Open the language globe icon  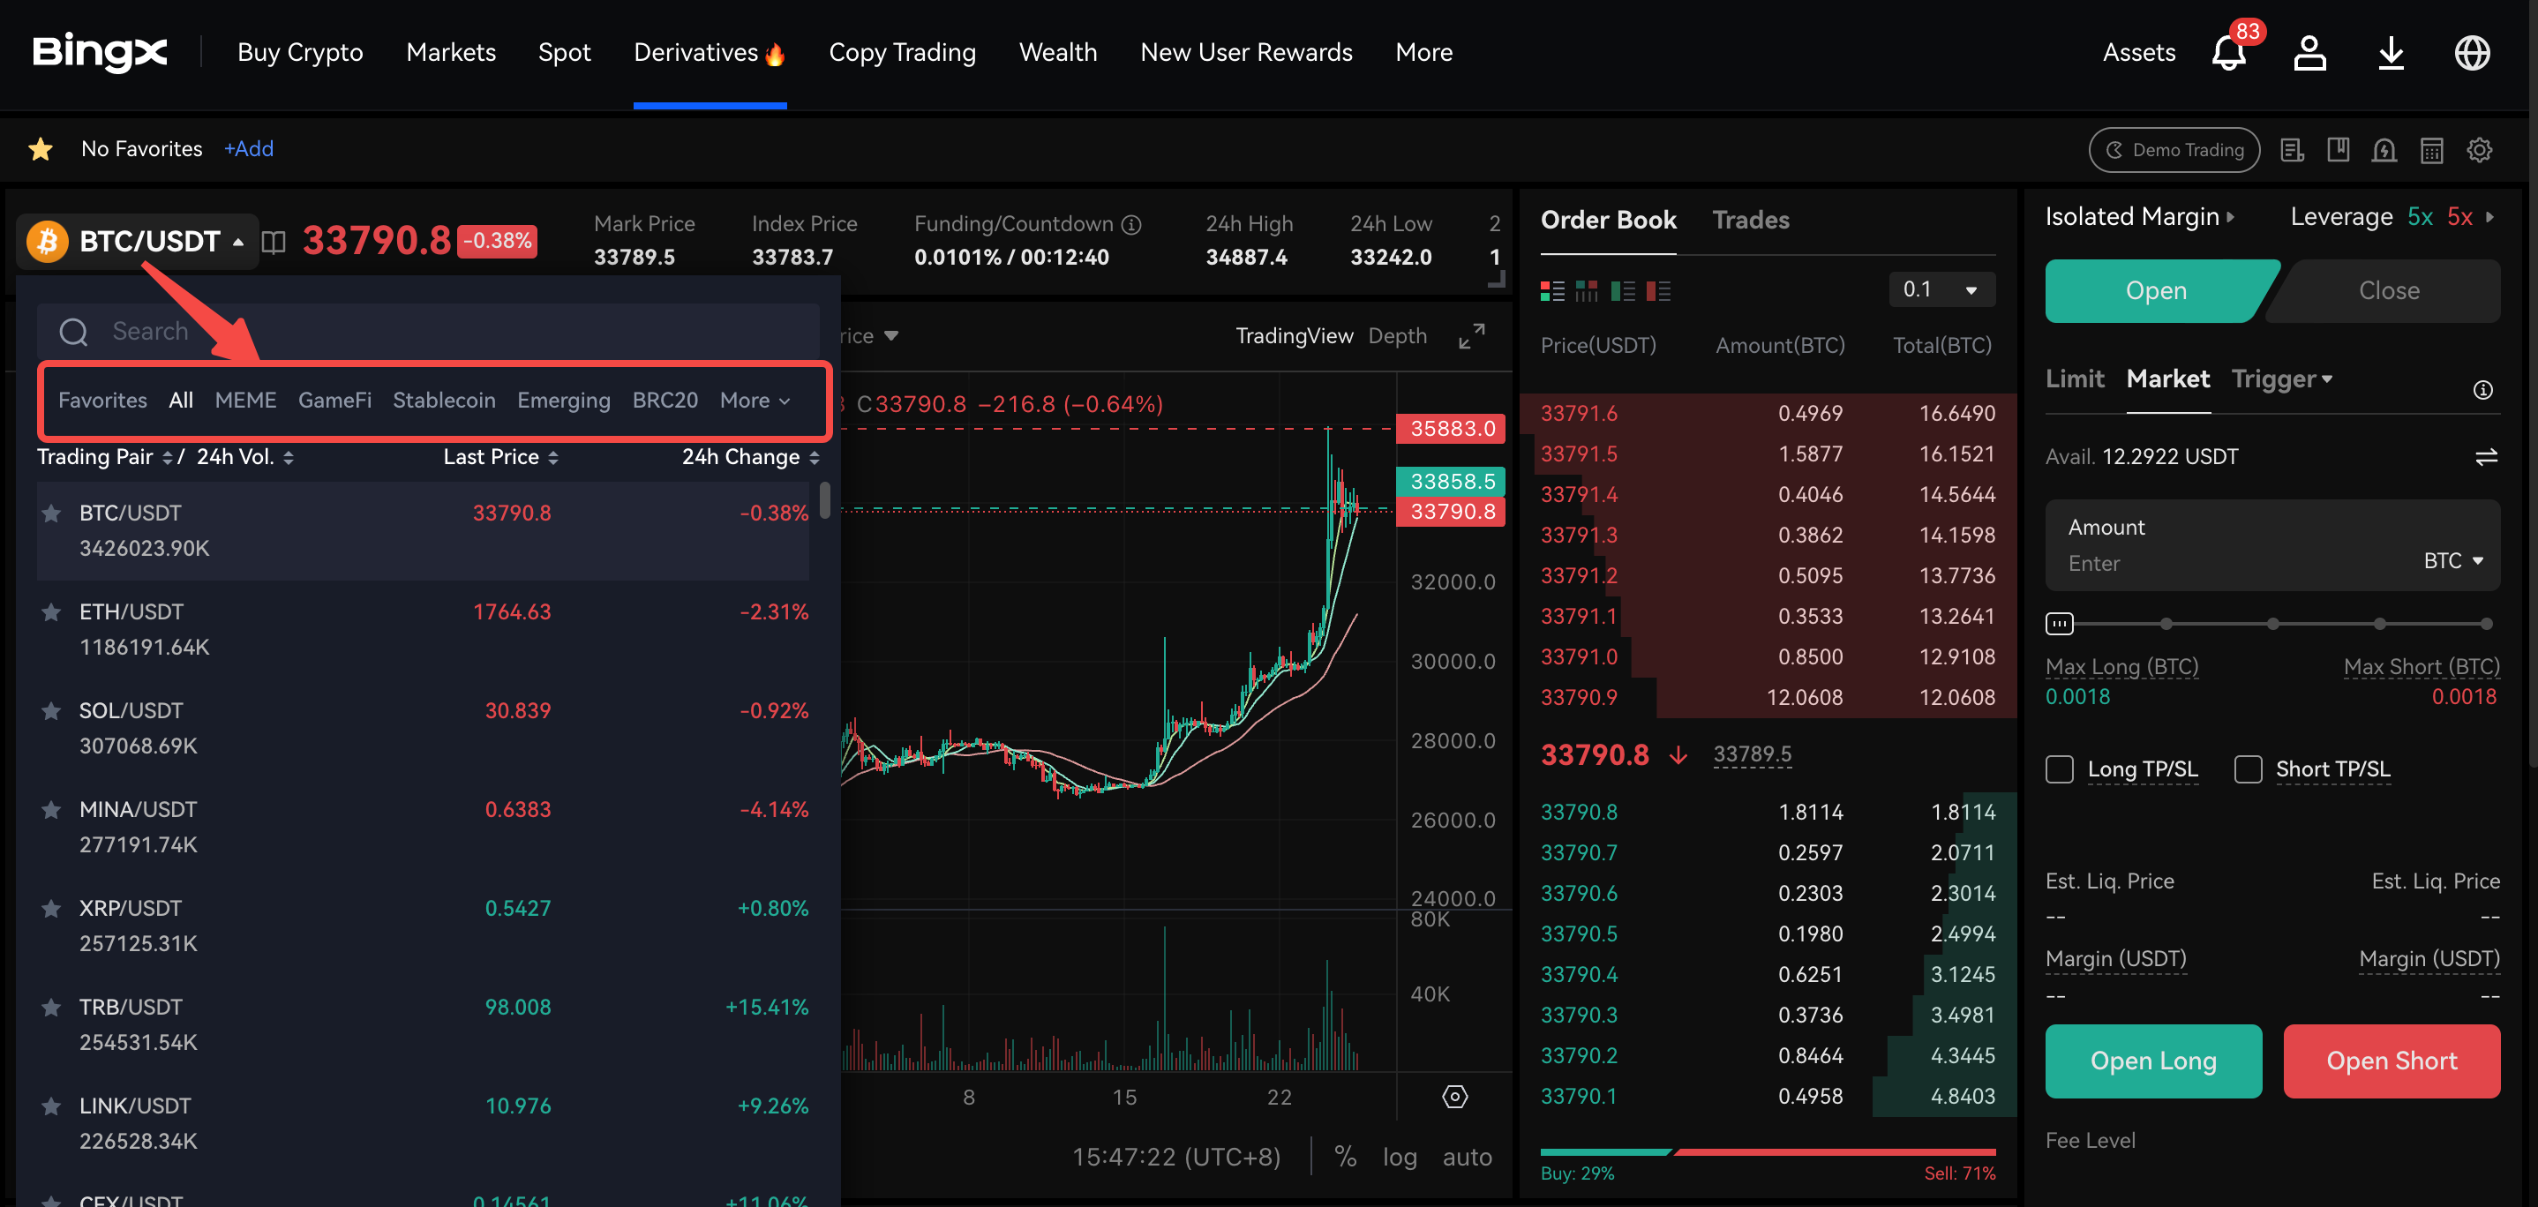2472,53
